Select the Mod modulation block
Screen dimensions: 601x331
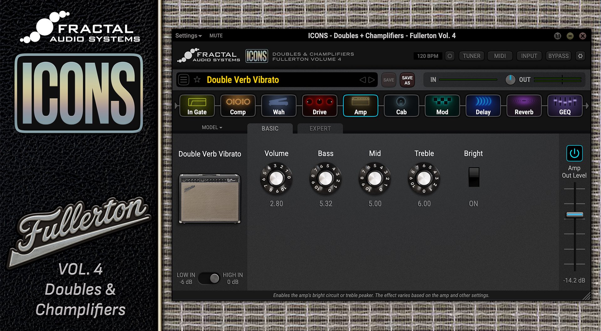[x=442, y=106]
